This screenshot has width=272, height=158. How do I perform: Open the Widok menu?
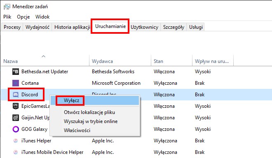(42, 17)
